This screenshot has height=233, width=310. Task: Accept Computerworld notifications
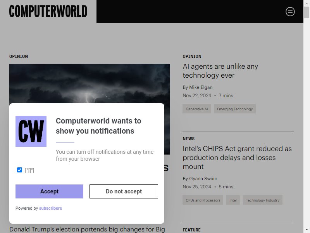point(50,191)
